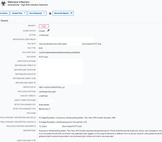Switch to the Details tab
162x142 pixels.
(x=4, y=21)
